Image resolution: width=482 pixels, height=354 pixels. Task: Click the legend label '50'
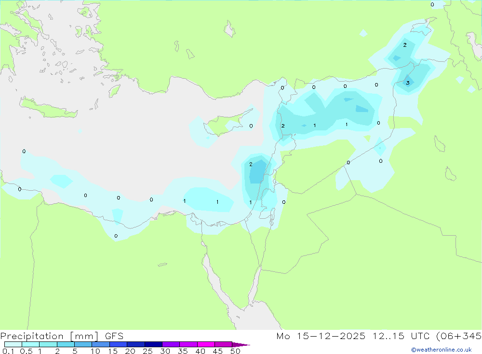pyautogui.click(x=235, y=351)
